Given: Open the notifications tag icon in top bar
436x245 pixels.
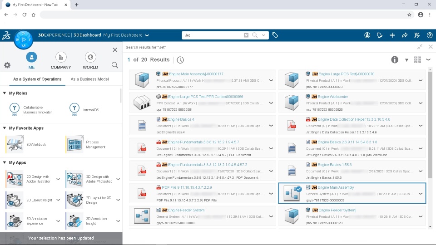Looking at the screenshot, I should [380, 35].
